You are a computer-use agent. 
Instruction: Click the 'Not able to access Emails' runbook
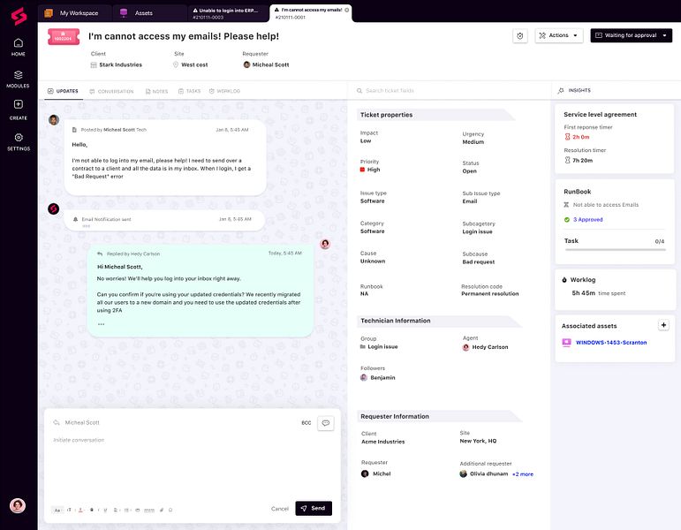point(605,205)
